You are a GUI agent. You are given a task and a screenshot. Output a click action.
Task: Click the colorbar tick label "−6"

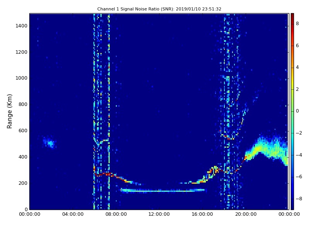pyautogui.click(x=299, y=177)
